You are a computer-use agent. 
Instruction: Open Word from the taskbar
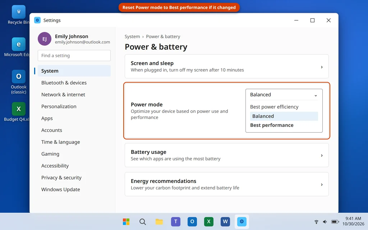tap(225, 221)
